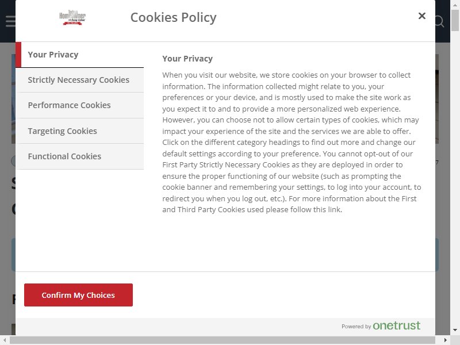
Task: Click the horizontal scrollbar right arrow
Action: [446, 340]
